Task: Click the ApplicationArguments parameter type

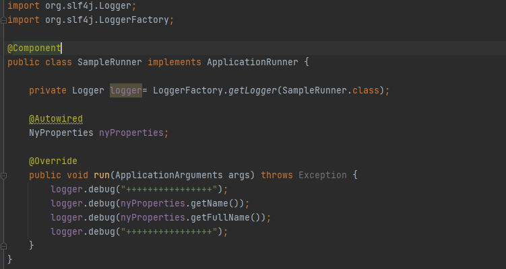Action: point(168,176)
